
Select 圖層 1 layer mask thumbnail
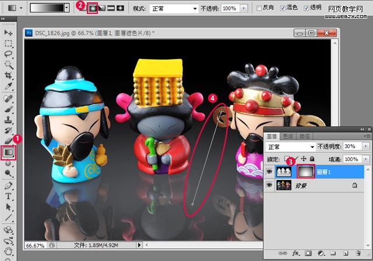pyautogui.click(x=305, y=171)
